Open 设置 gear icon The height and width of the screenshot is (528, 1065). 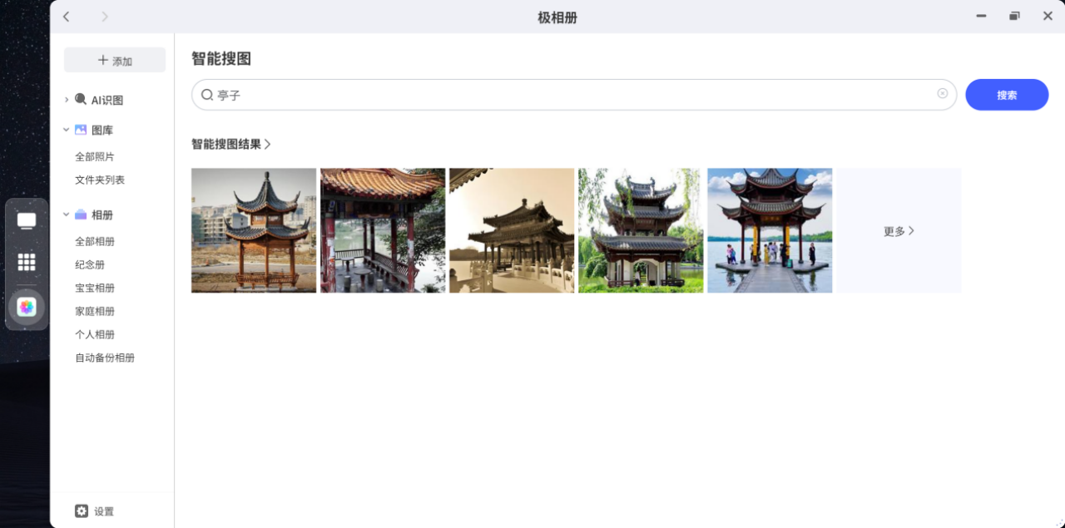[82, 511]
